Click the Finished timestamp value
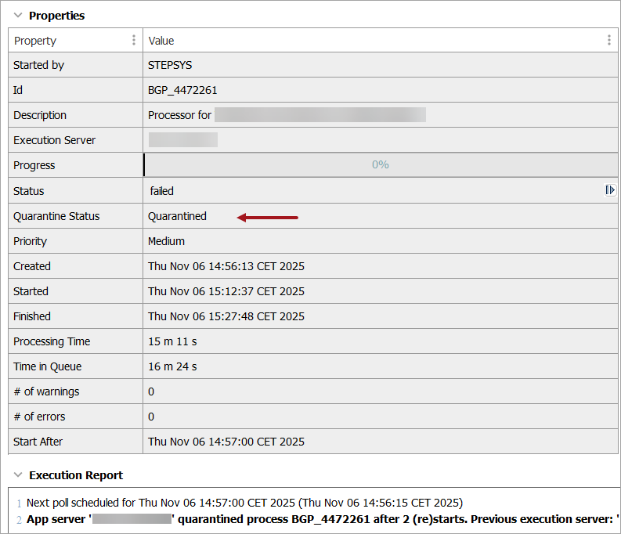621x534 pixels. [x=226, y=316]
